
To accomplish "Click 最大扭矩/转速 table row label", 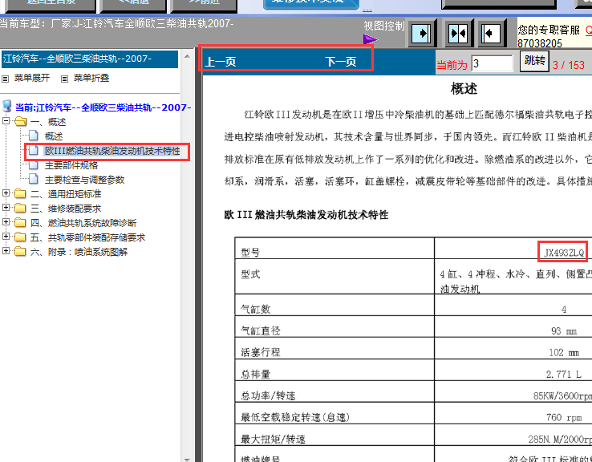I will click(273, 439).
